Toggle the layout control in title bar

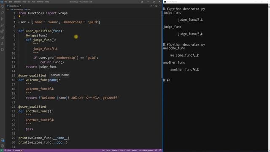(x=142, y=2)
